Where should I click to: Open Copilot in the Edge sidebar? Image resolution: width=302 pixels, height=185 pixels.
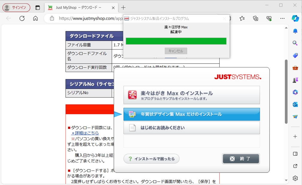tap(295, 18)
